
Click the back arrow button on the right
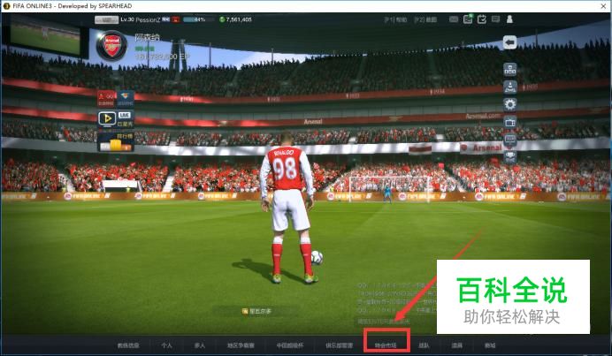[509, 42]
